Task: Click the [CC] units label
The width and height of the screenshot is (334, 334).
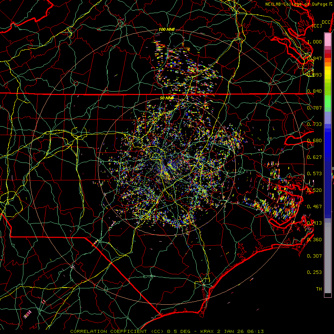Action: pyautogui.click(x=317, y=26)
